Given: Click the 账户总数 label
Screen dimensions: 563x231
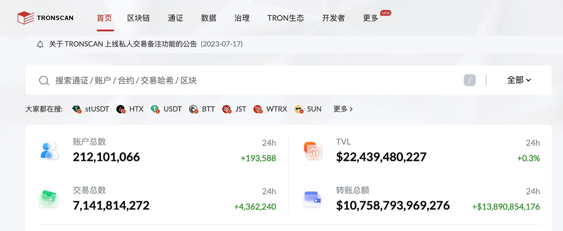Looking at the screenshot, I should [89, 142].
